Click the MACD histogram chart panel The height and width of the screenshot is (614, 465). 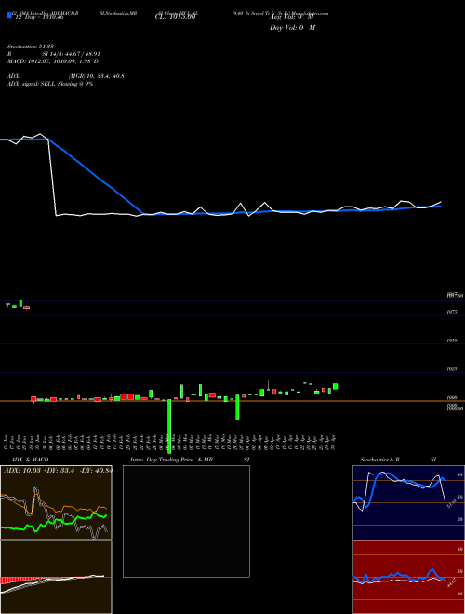coord(56,577)
